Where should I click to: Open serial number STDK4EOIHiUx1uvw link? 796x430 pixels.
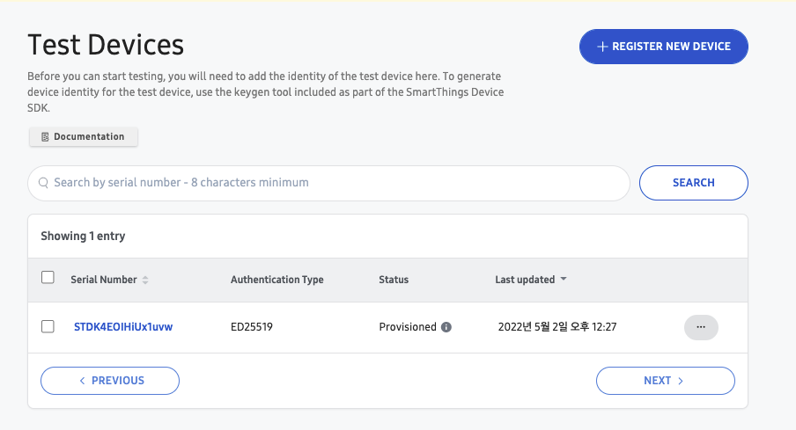tap(123, 327)
